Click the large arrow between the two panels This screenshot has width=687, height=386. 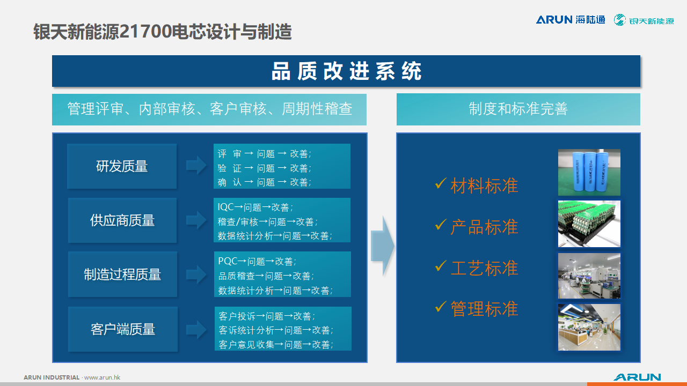tap(383, 246)
